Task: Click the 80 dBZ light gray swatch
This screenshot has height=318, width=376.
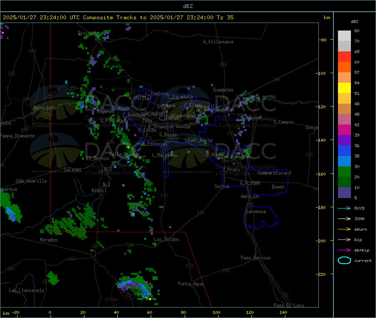Action: click(344, 36)
